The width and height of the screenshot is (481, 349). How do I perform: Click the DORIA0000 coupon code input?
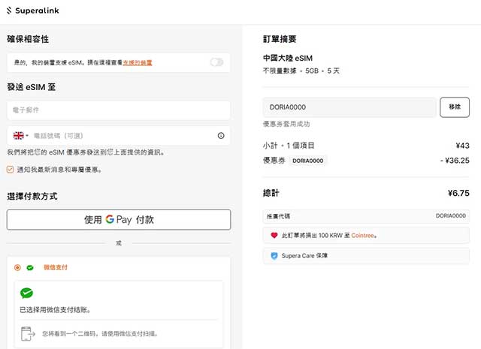tap(349, 107)
